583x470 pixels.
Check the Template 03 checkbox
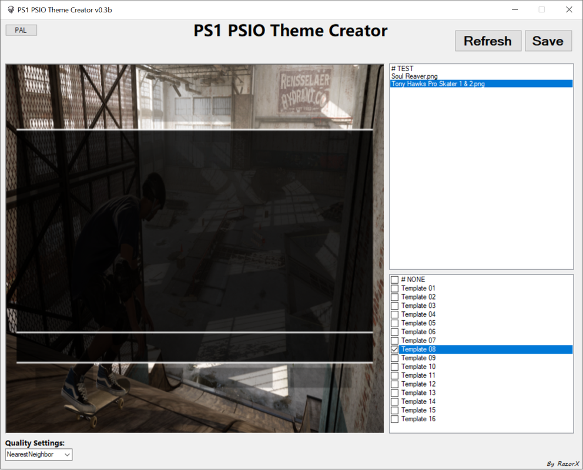click(x=394, y=305)
